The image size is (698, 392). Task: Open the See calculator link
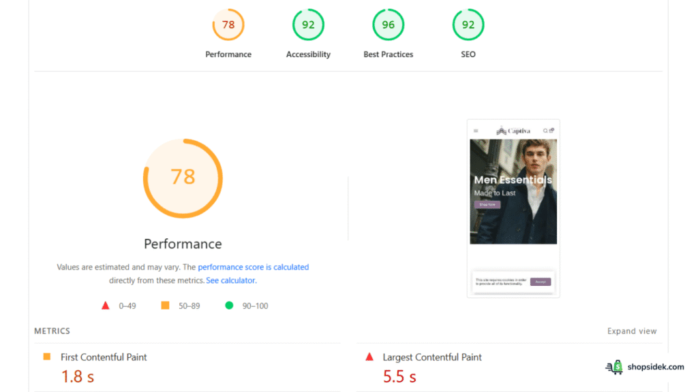(x=230, y=280)
